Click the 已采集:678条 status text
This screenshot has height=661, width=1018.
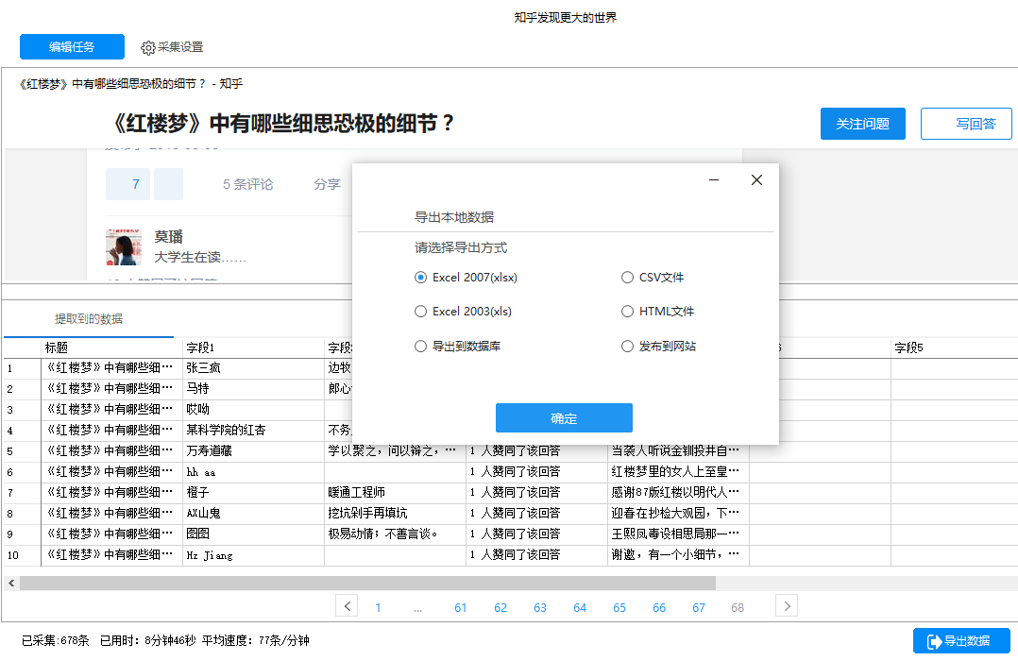coord(55,641)
